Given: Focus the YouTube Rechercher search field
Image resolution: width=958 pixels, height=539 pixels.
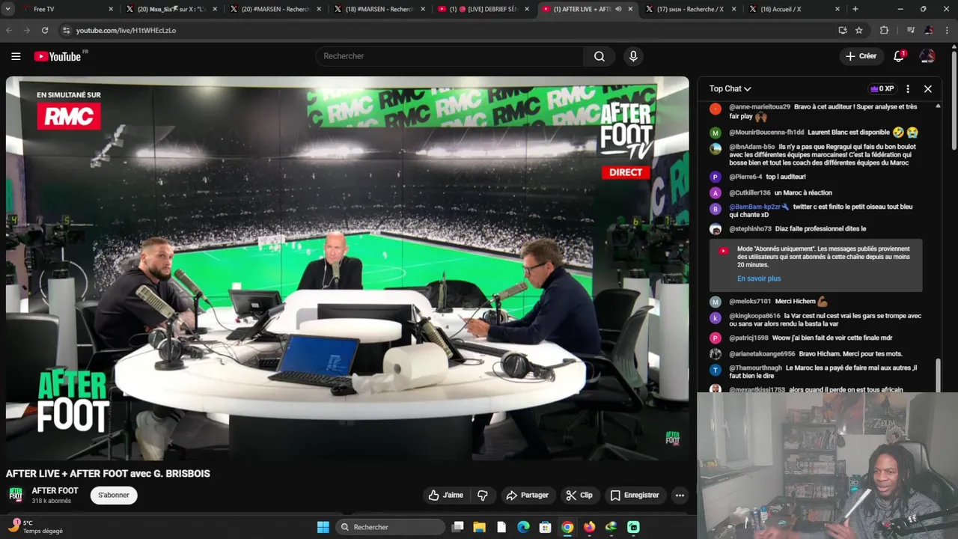Looking at the screenshot, I should (x=449, y=56).
